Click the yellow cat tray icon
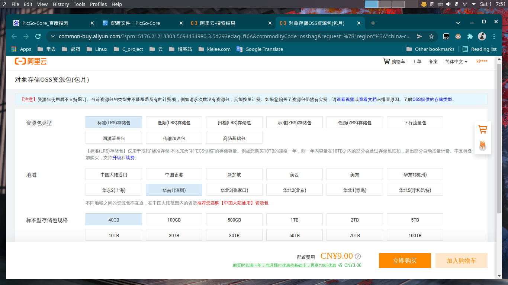Screen dimensions: 508x285 click(x=424, y=4)
